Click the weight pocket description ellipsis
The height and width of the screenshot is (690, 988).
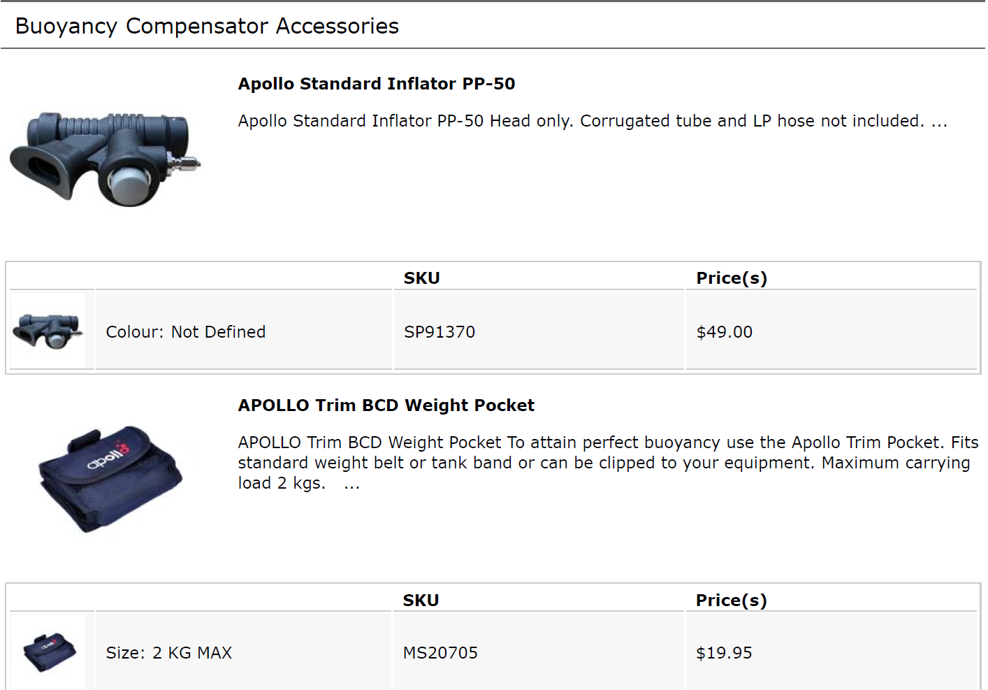352,484
